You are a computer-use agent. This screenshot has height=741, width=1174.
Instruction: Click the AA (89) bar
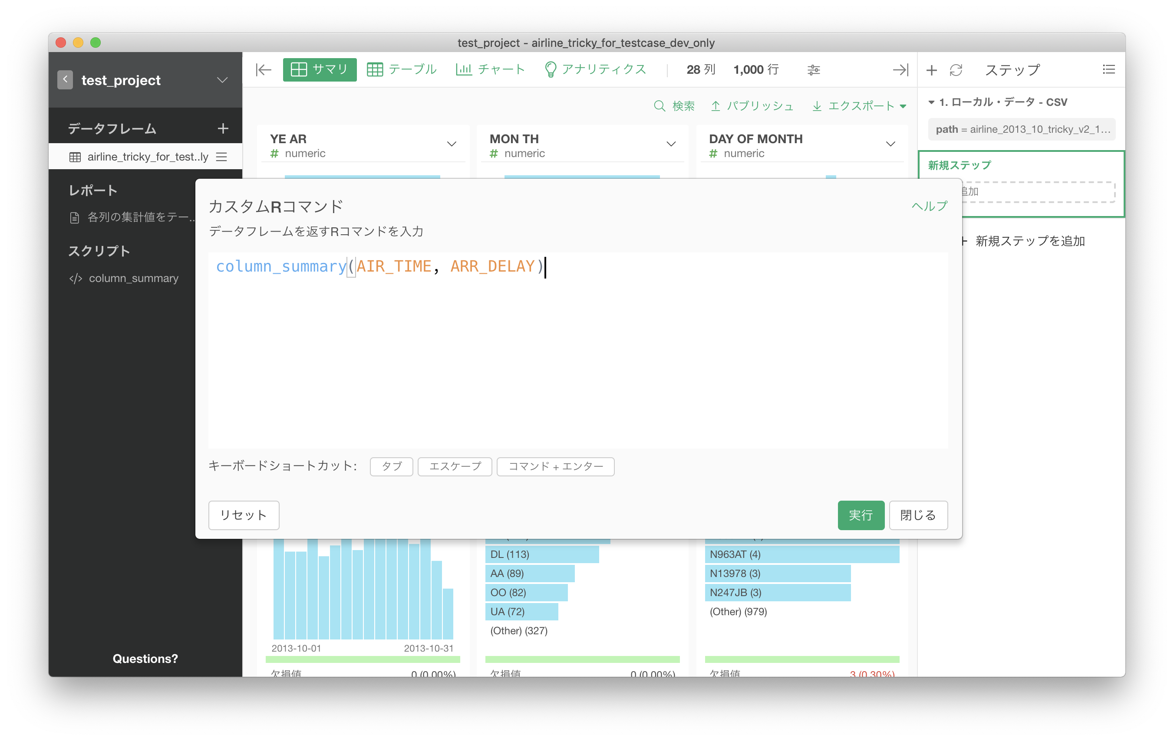(x=529, y=574)
